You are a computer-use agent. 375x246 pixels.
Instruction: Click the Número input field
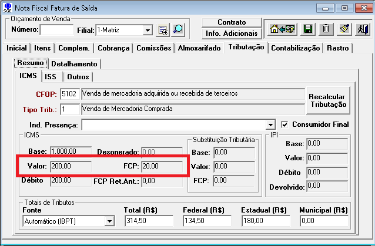point(56,29)
